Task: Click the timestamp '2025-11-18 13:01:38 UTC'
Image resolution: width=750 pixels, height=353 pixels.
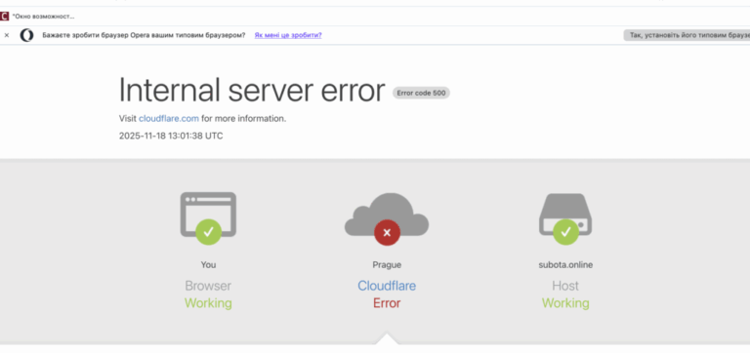Action: click(171, 137)
